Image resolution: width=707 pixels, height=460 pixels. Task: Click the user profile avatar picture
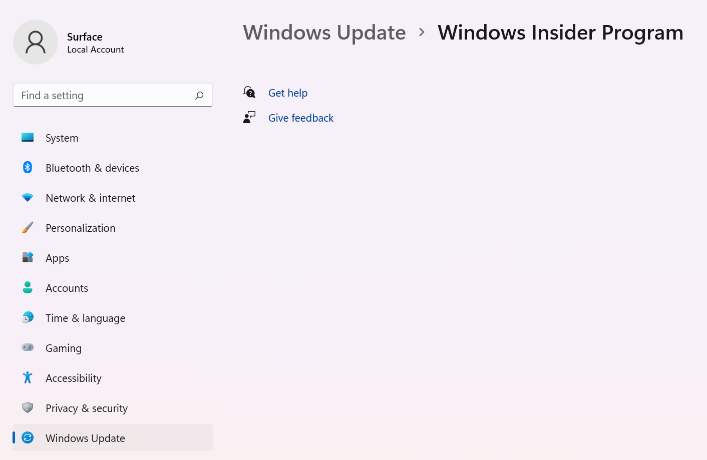tap(36, 42)
